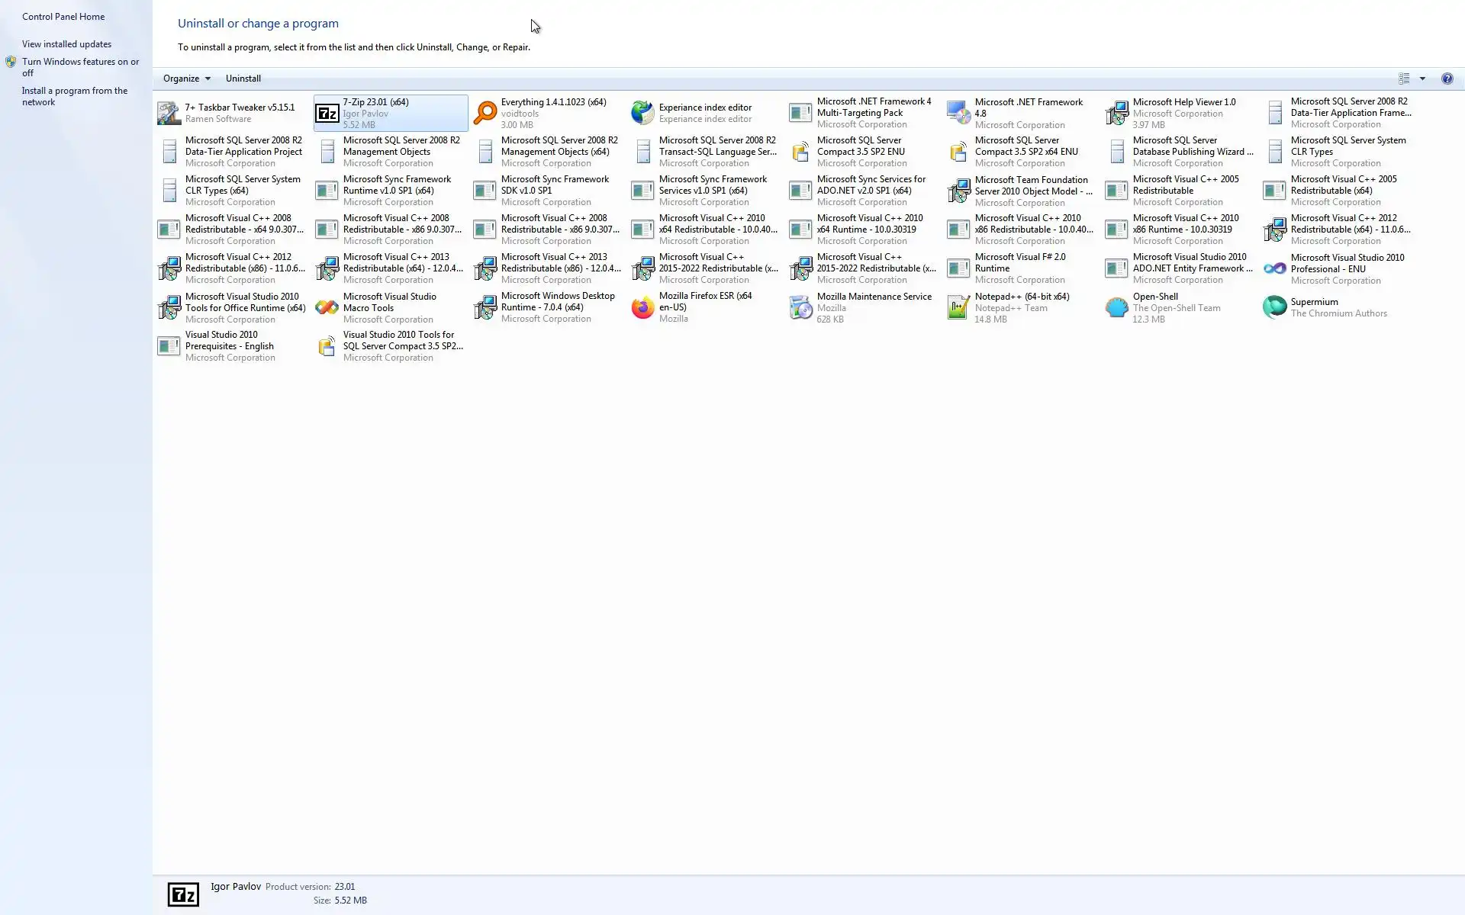Click the Everything magnifier icon
1465x915 pixels.
[x=485, y=113]
